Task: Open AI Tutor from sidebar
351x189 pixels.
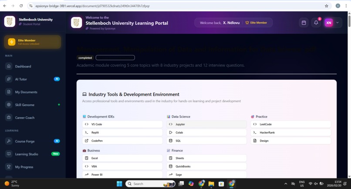Action: [x=33, y=79]
